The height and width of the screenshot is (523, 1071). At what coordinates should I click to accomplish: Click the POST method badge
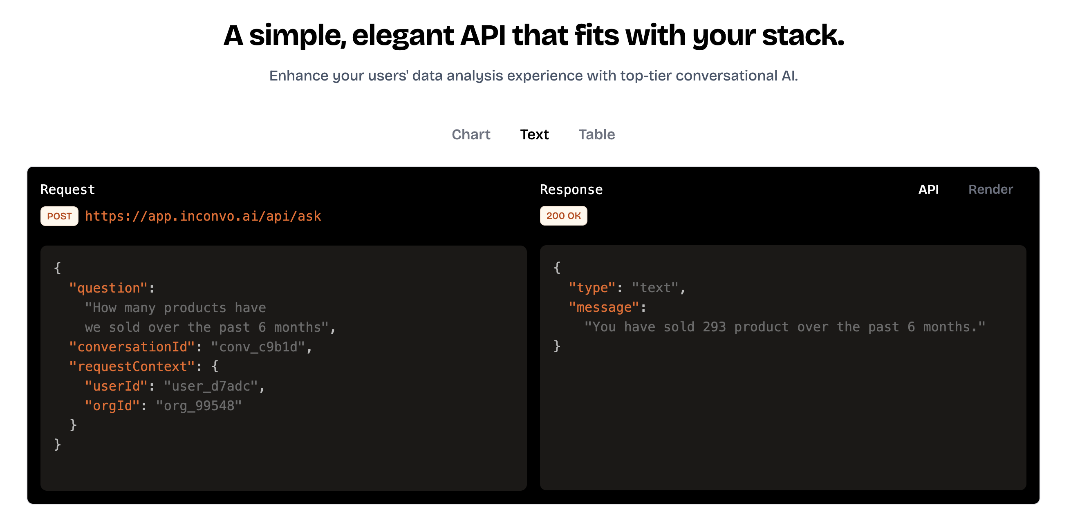coord(59,216)
